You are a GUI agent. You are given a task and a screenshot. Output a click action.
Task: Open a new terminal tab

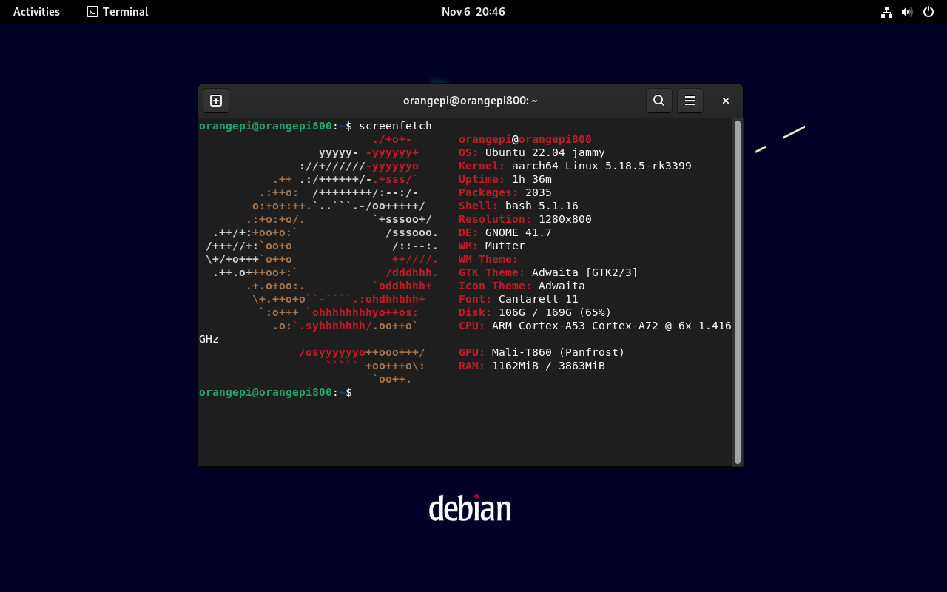click(x=216, y=101)
